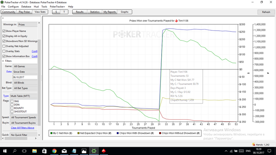Switch to Play Poker tab

coord(24,12)
